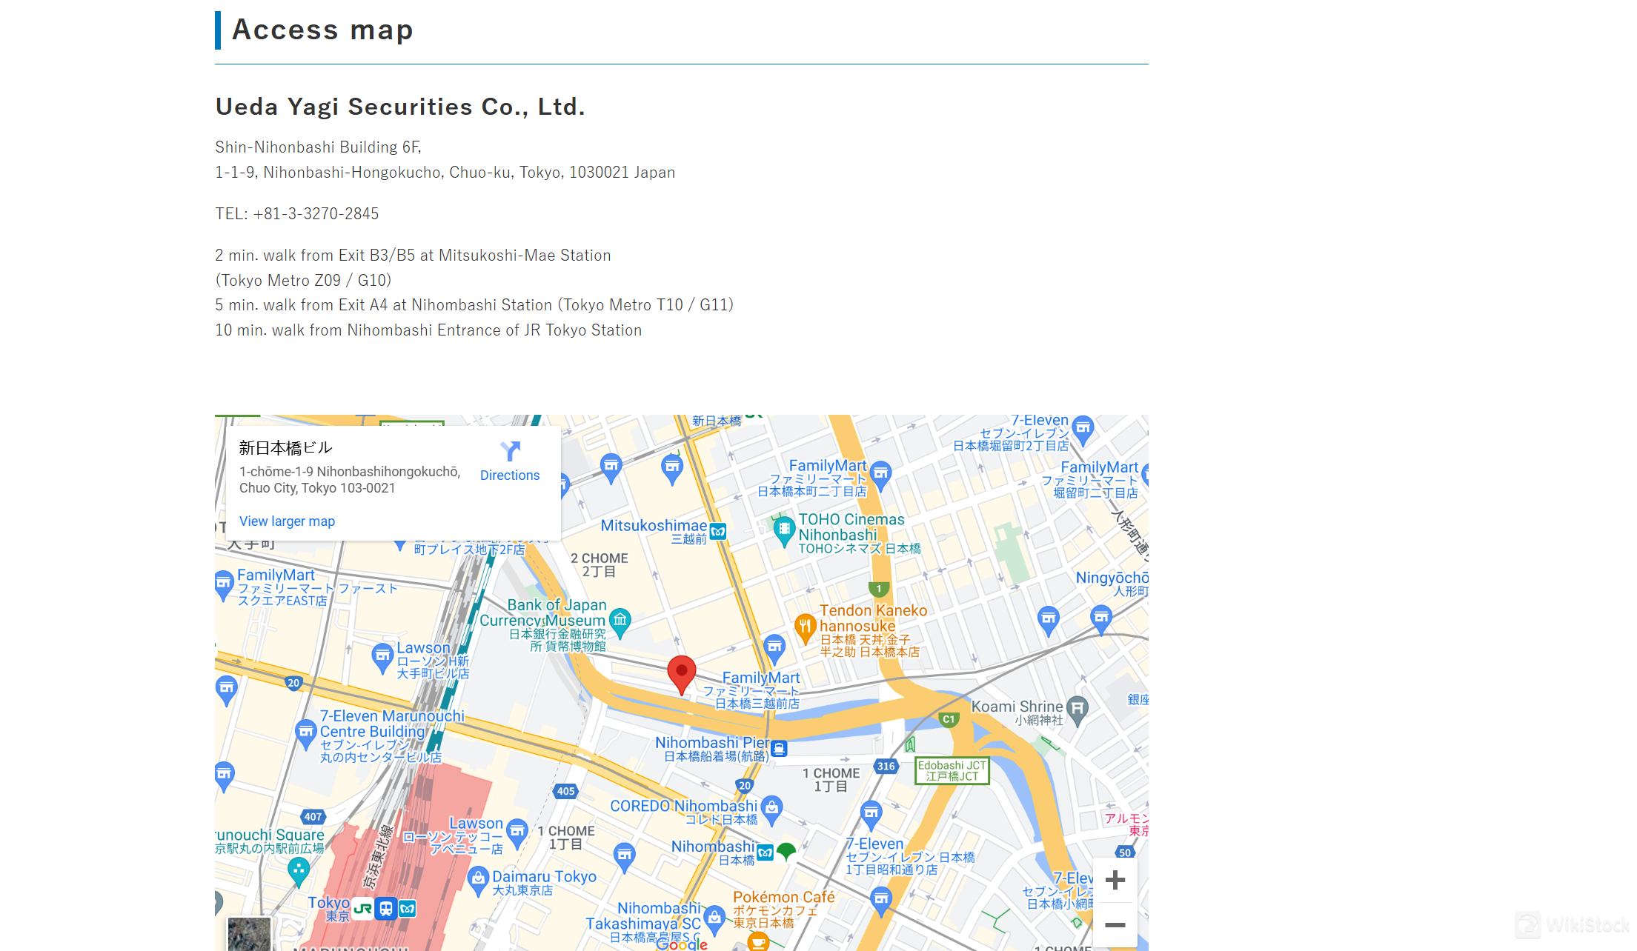Viewport: 1637px width, 951px height.
Task: Select the FamilyMart Nihonbashi Mitsukoshimae icon
Action: (774, 648)
